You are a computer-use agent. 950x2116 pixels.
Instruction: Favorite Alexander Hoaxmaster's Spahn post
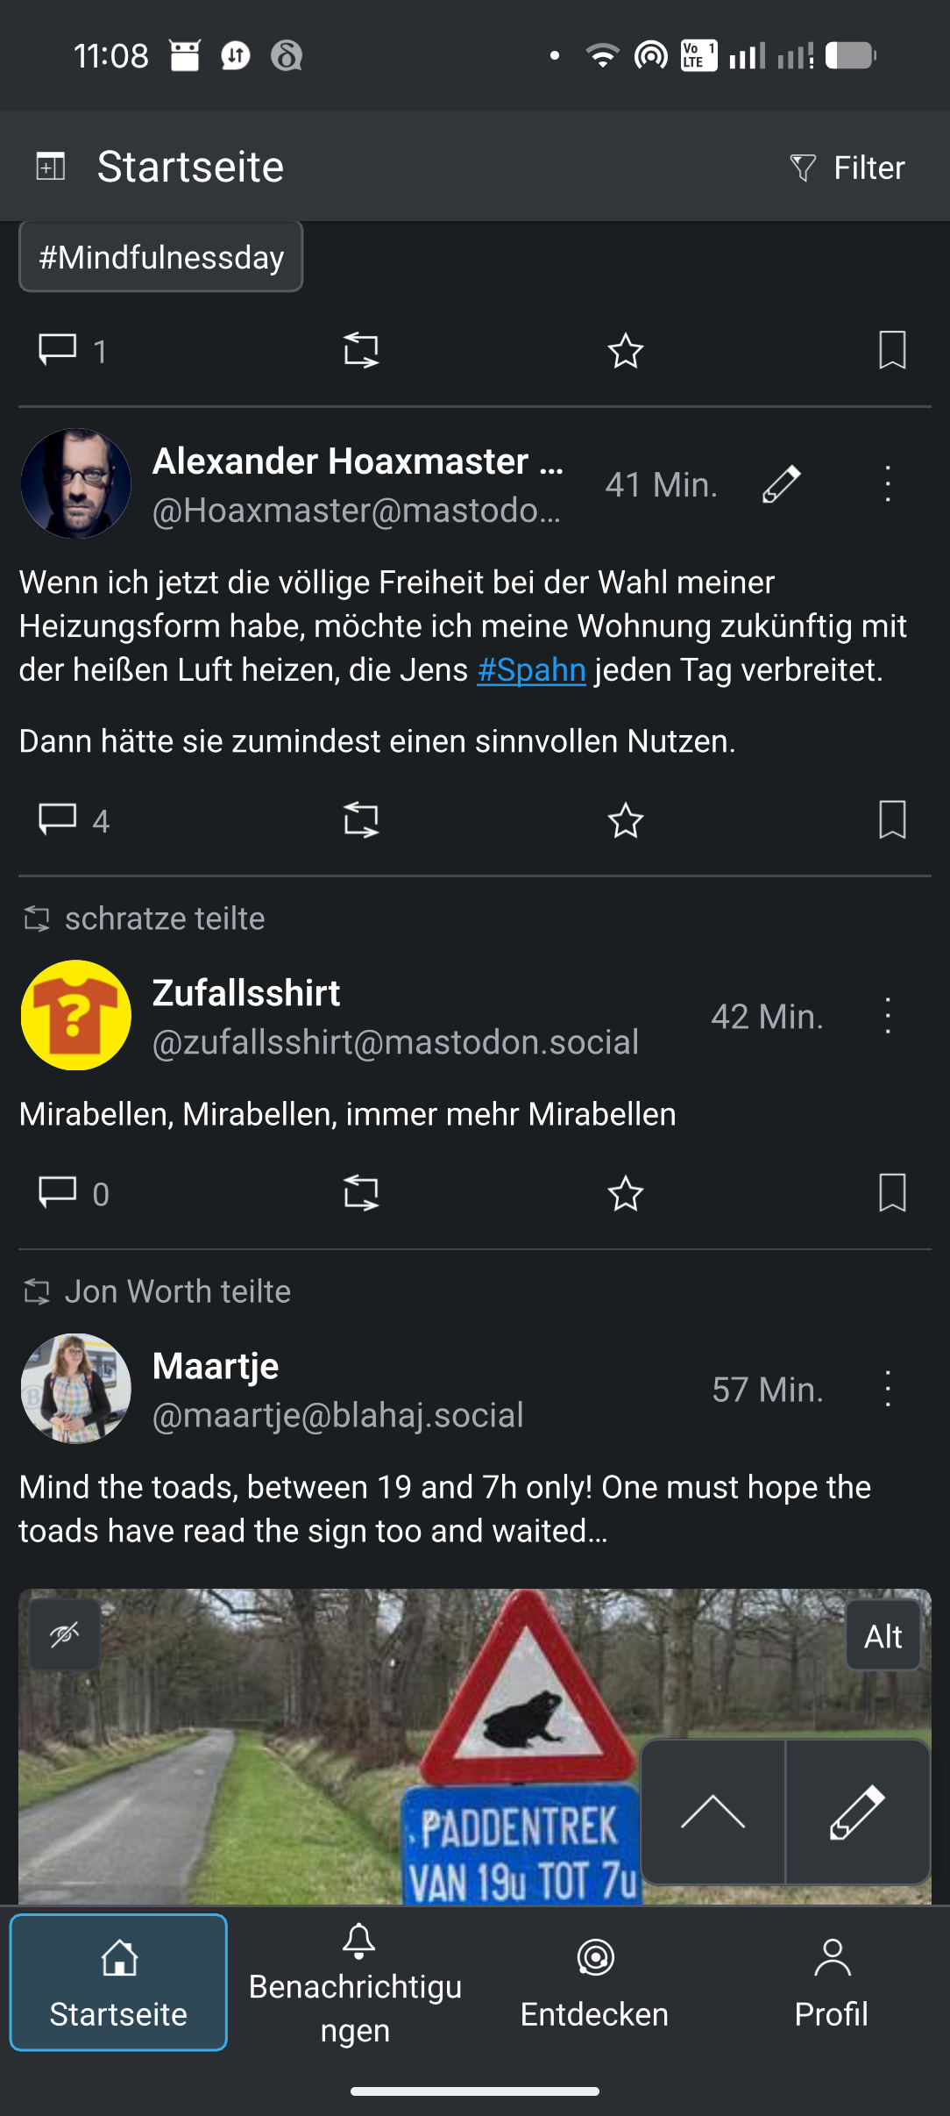point(626,819)
